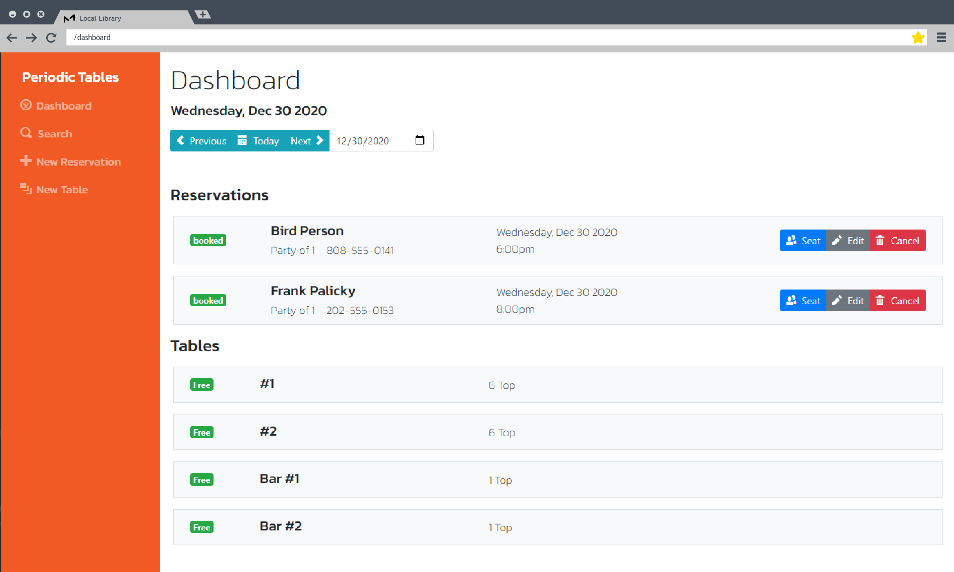Open the calendar picker icon in date field
954x572 pixels.
point(419,140)
